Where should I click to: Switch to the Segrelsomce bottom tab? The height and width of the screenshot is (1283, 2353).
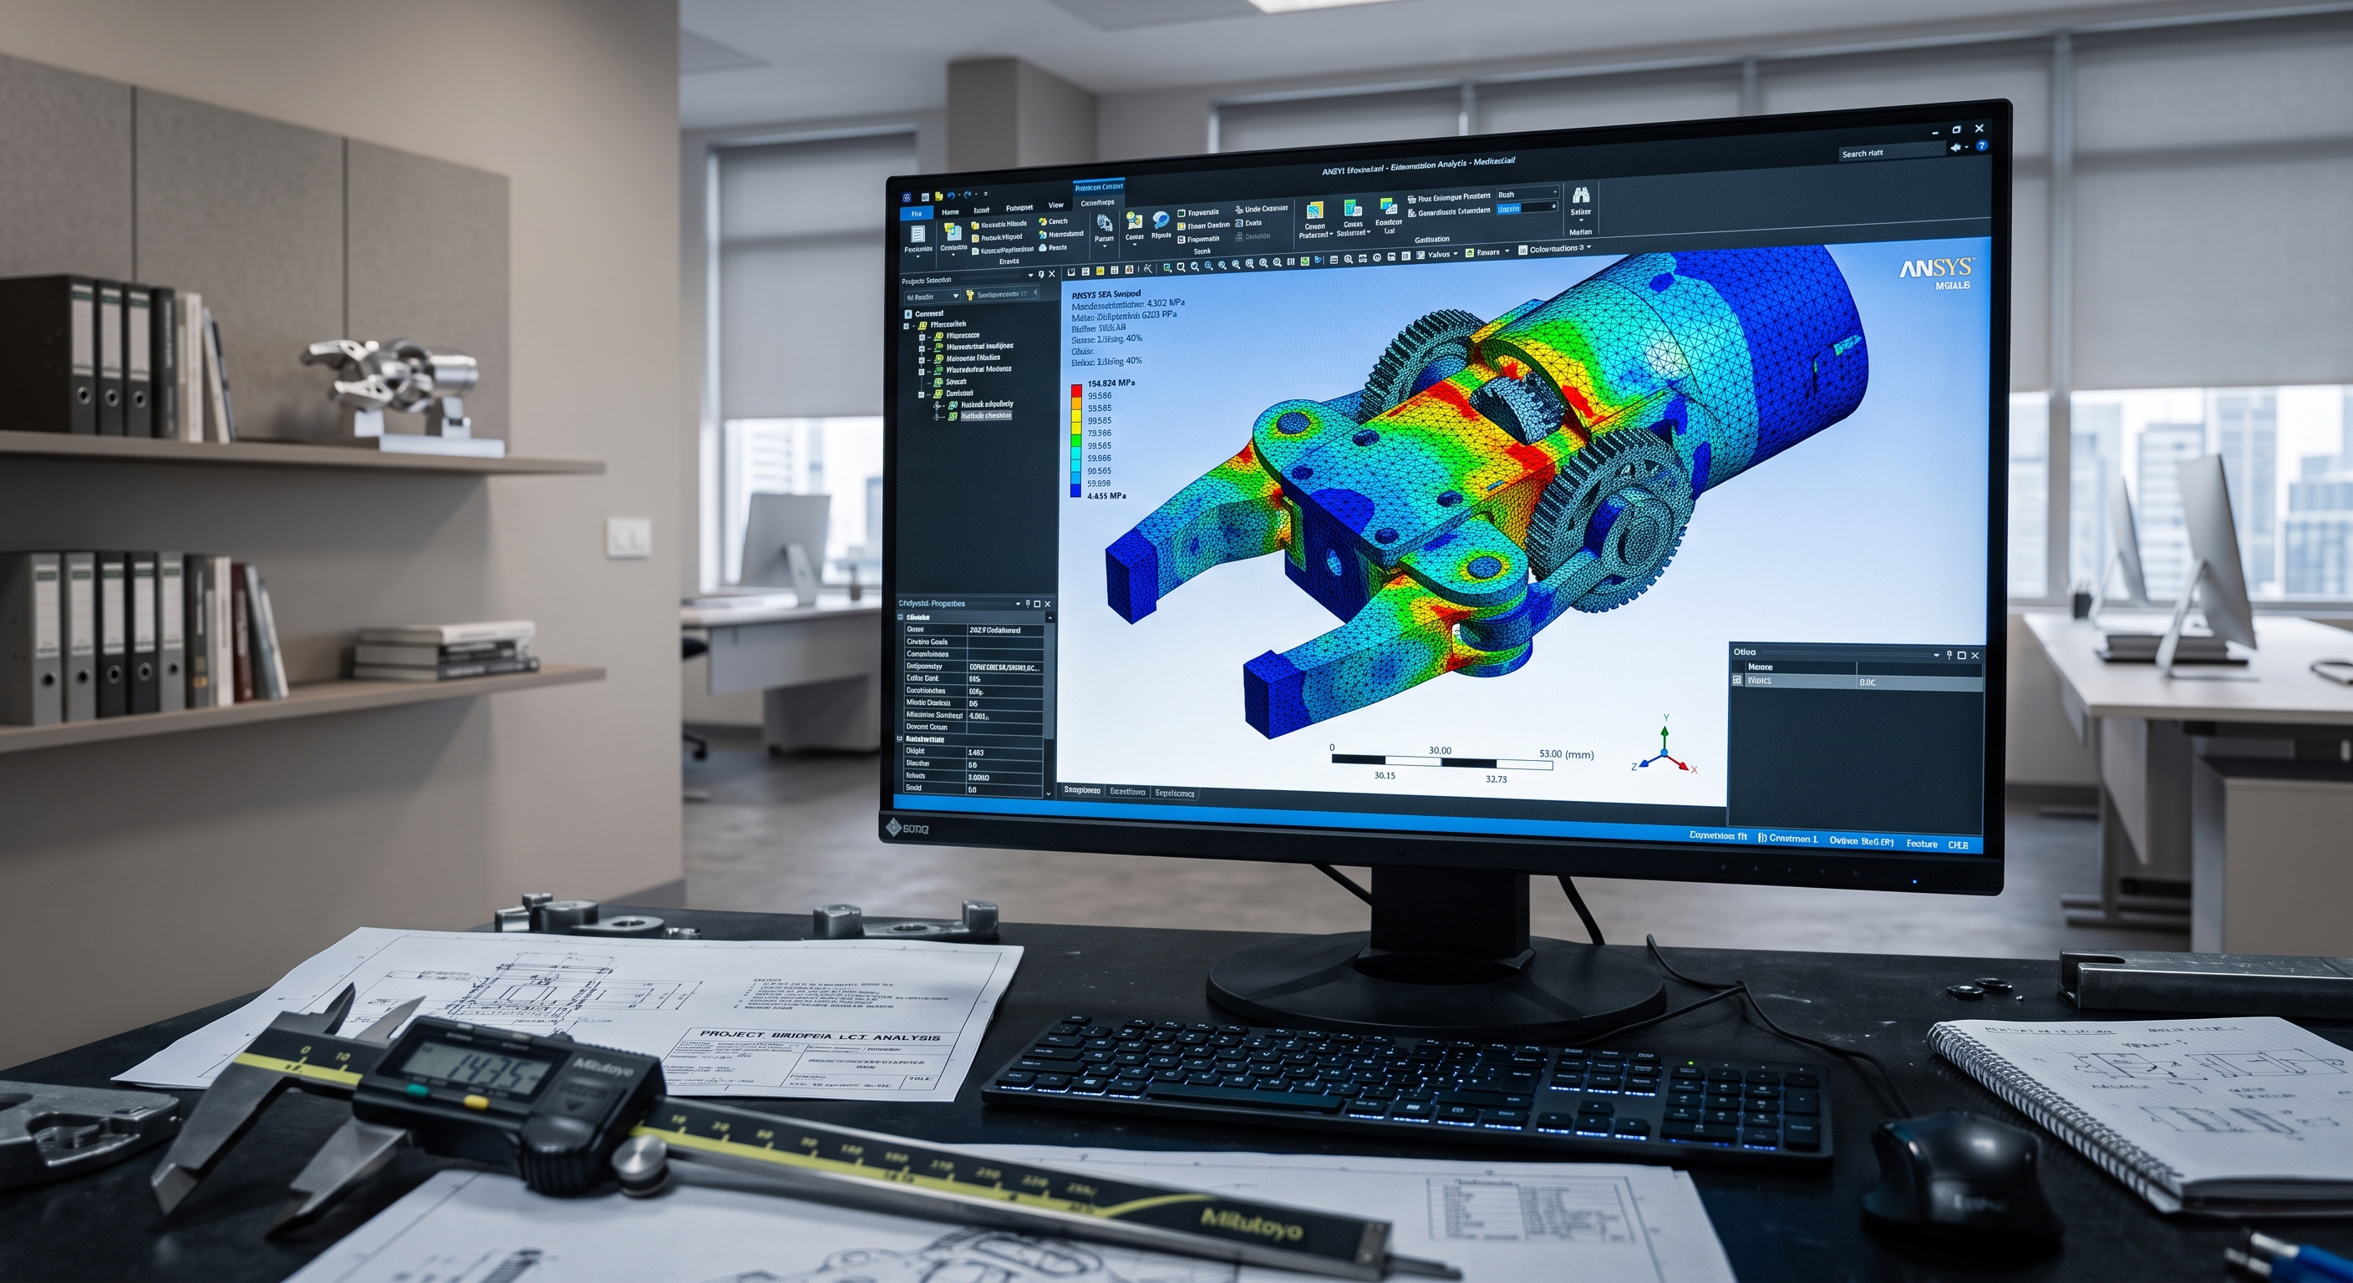click(1175, 794)
